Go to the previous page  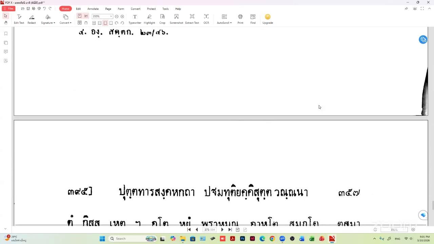(197, 230)
